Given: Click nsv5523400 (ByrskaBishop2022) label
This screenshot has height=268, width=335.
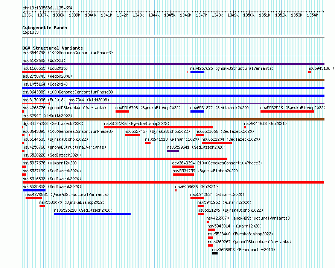Looking at the screenshot, I should click(x=241, y=234).
